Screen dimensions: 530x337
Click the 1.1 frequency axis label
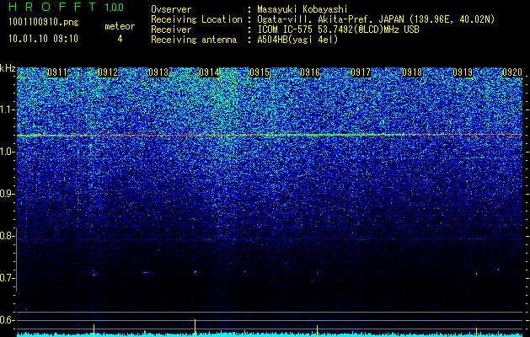(x=6, y=110)
